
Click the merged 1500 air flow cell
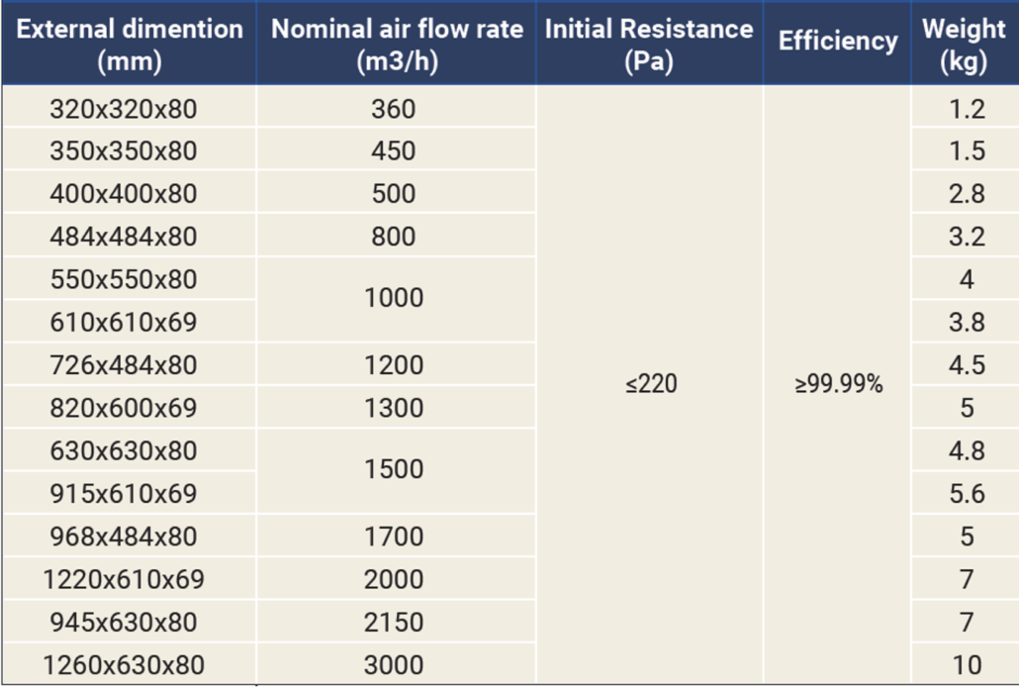pyautogui.click(x=393, y=469)
